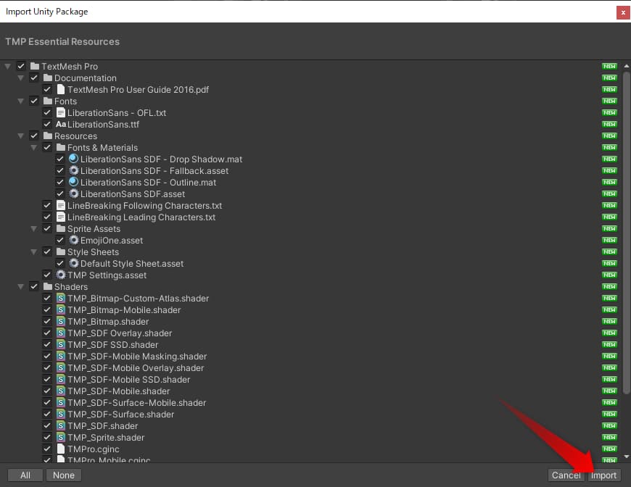Collapse the Fonts & Materials folder
The width and height of the screenshot is (631, 487).
point(34,148)
